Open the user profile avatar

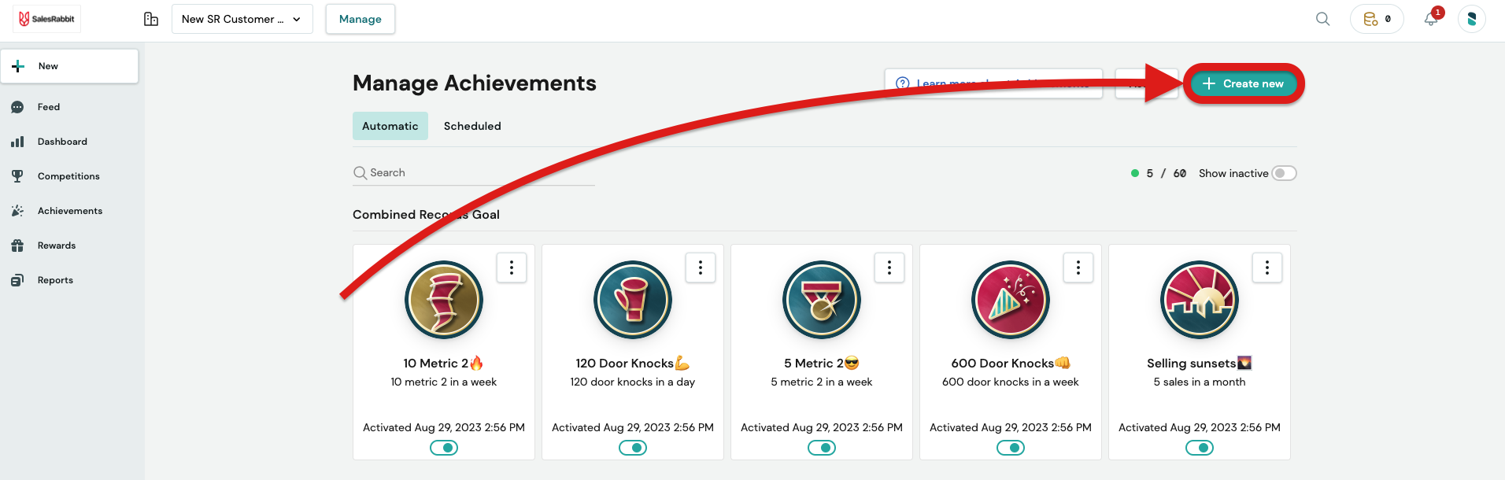1471,19
